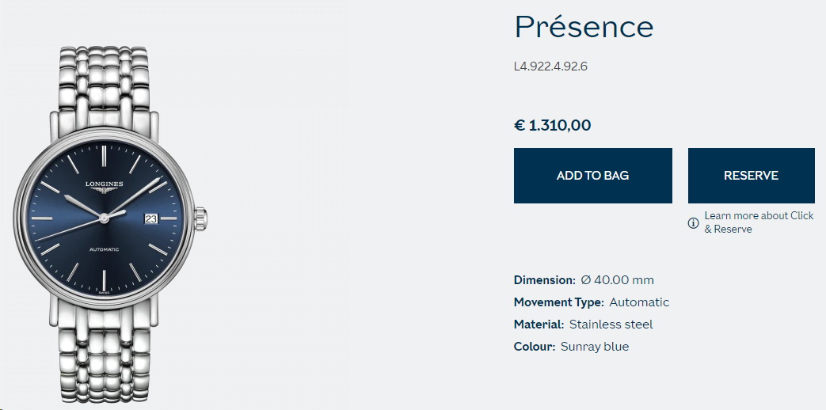Click the watch crown on case side
The image size is (826, 410).
click(200, 219)
